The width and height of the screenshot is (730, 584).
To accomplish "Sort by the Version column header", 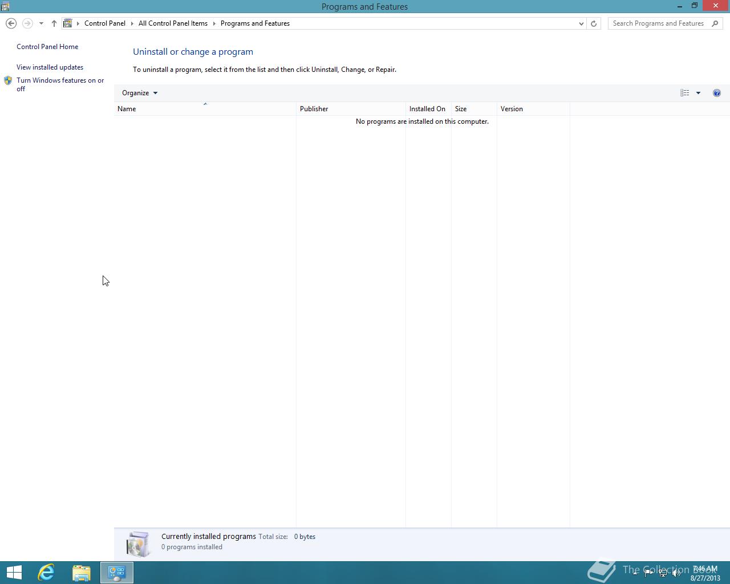I will [533, 109].
